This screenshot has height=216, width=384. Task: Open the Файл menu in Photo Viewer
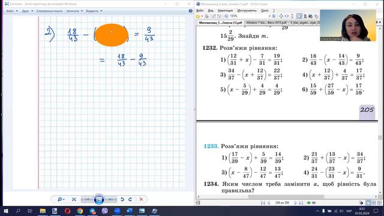click(x=12, y=11)
